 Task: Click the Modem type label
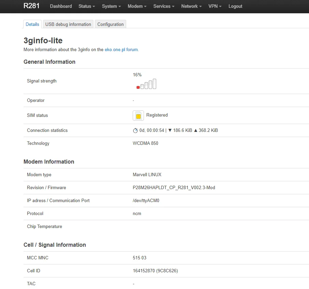click(39, 174)
